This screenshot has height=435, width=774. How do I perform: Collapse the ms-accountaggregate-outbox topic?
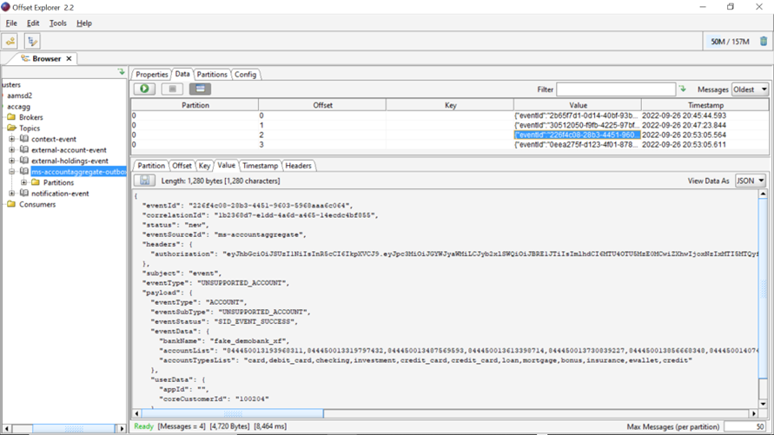point(12,172)
